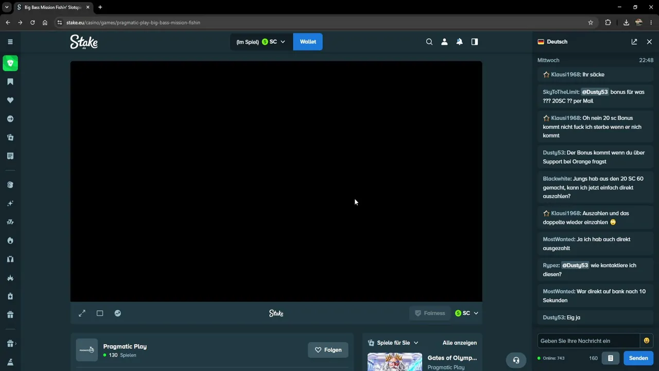Click the browser address bar URL
The height and width of the screenshot is (371, 659).
(133, 23)
